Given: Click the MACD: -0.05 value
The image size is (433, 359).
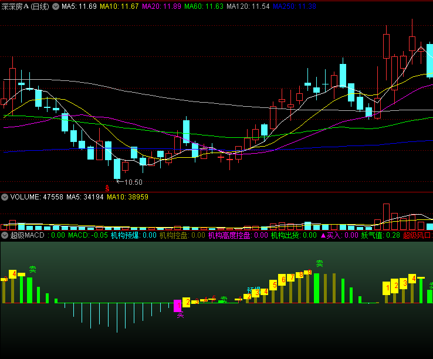Looking at the screenshot, I should pos(88,235).
